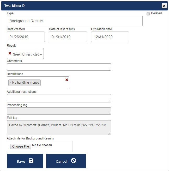Image resolution: width=169 pixels, height=171 pixels.
Task: Grab the Comments box resize handle
Action: (110, 69)
